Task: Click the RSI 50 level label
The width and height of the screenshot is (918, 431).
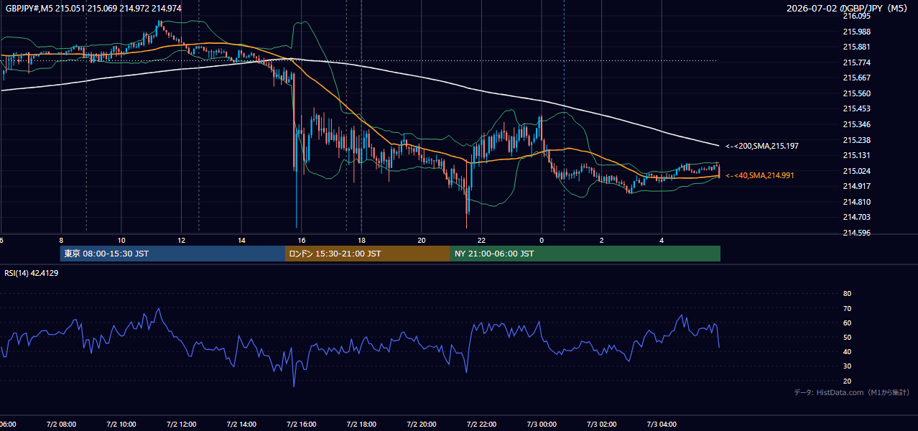Action: 847,337
